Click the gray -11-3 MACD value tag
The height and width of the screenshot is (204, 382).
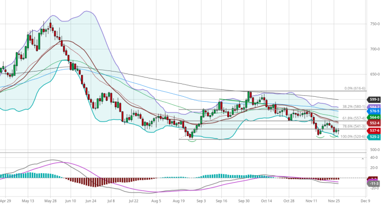[x=374, y=183]
